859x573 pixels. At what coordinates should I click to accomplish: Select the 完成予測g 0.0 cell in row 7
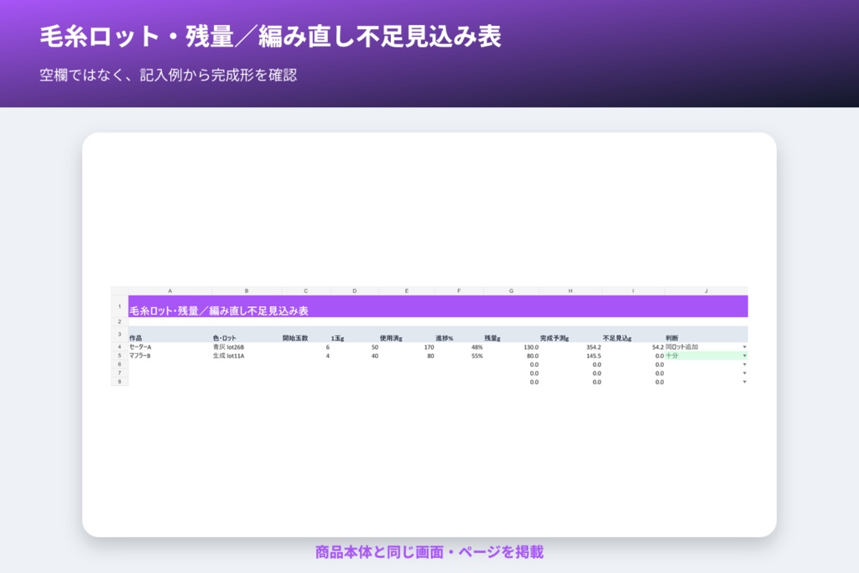(x=570, y=373)
